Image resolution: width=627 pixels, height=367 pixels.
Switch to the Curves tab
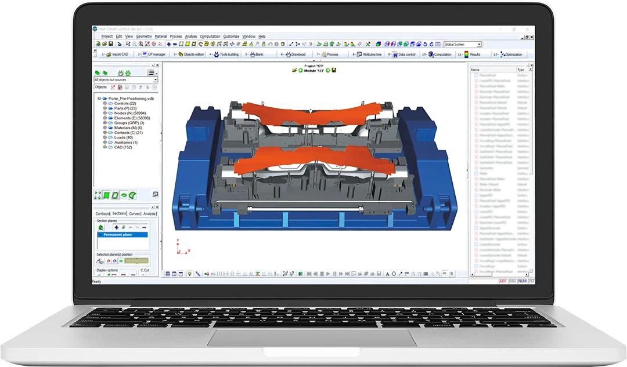(135, 214)
